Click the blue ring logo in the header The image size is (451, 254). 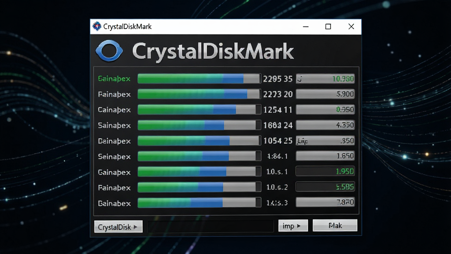(109, 51)
